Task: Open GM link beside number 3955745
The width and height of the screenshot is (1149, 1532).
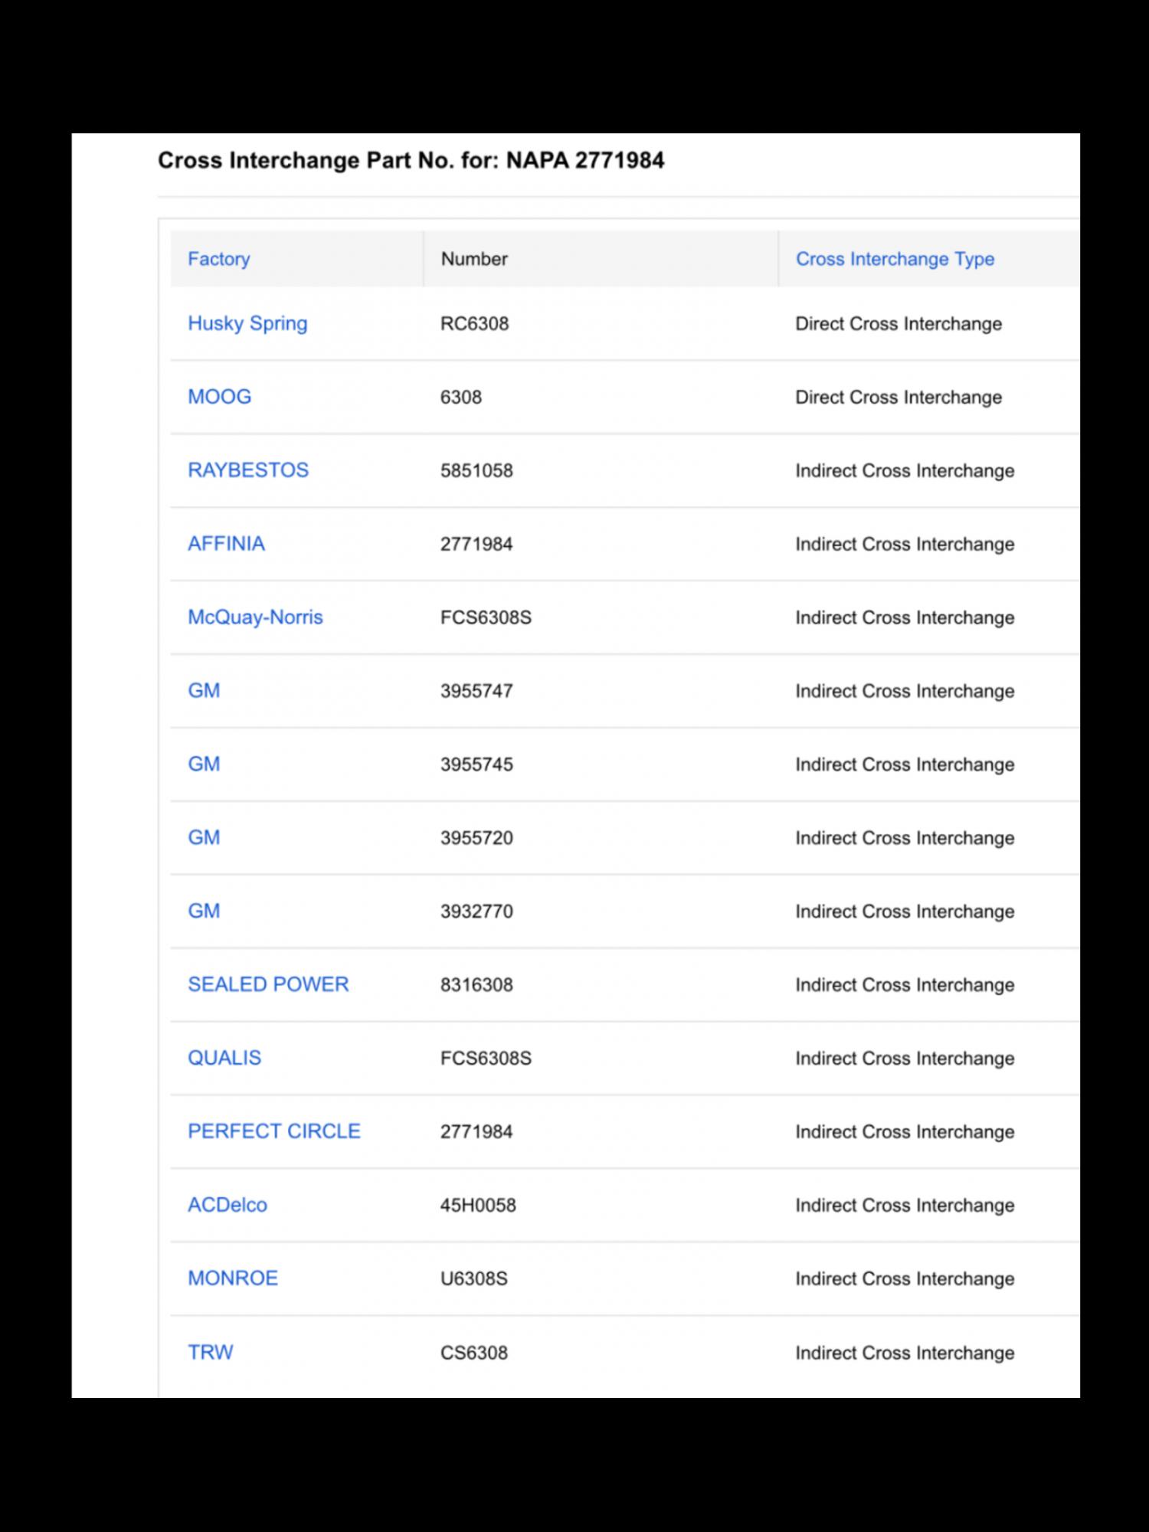Action: click(x=204, y=764)
